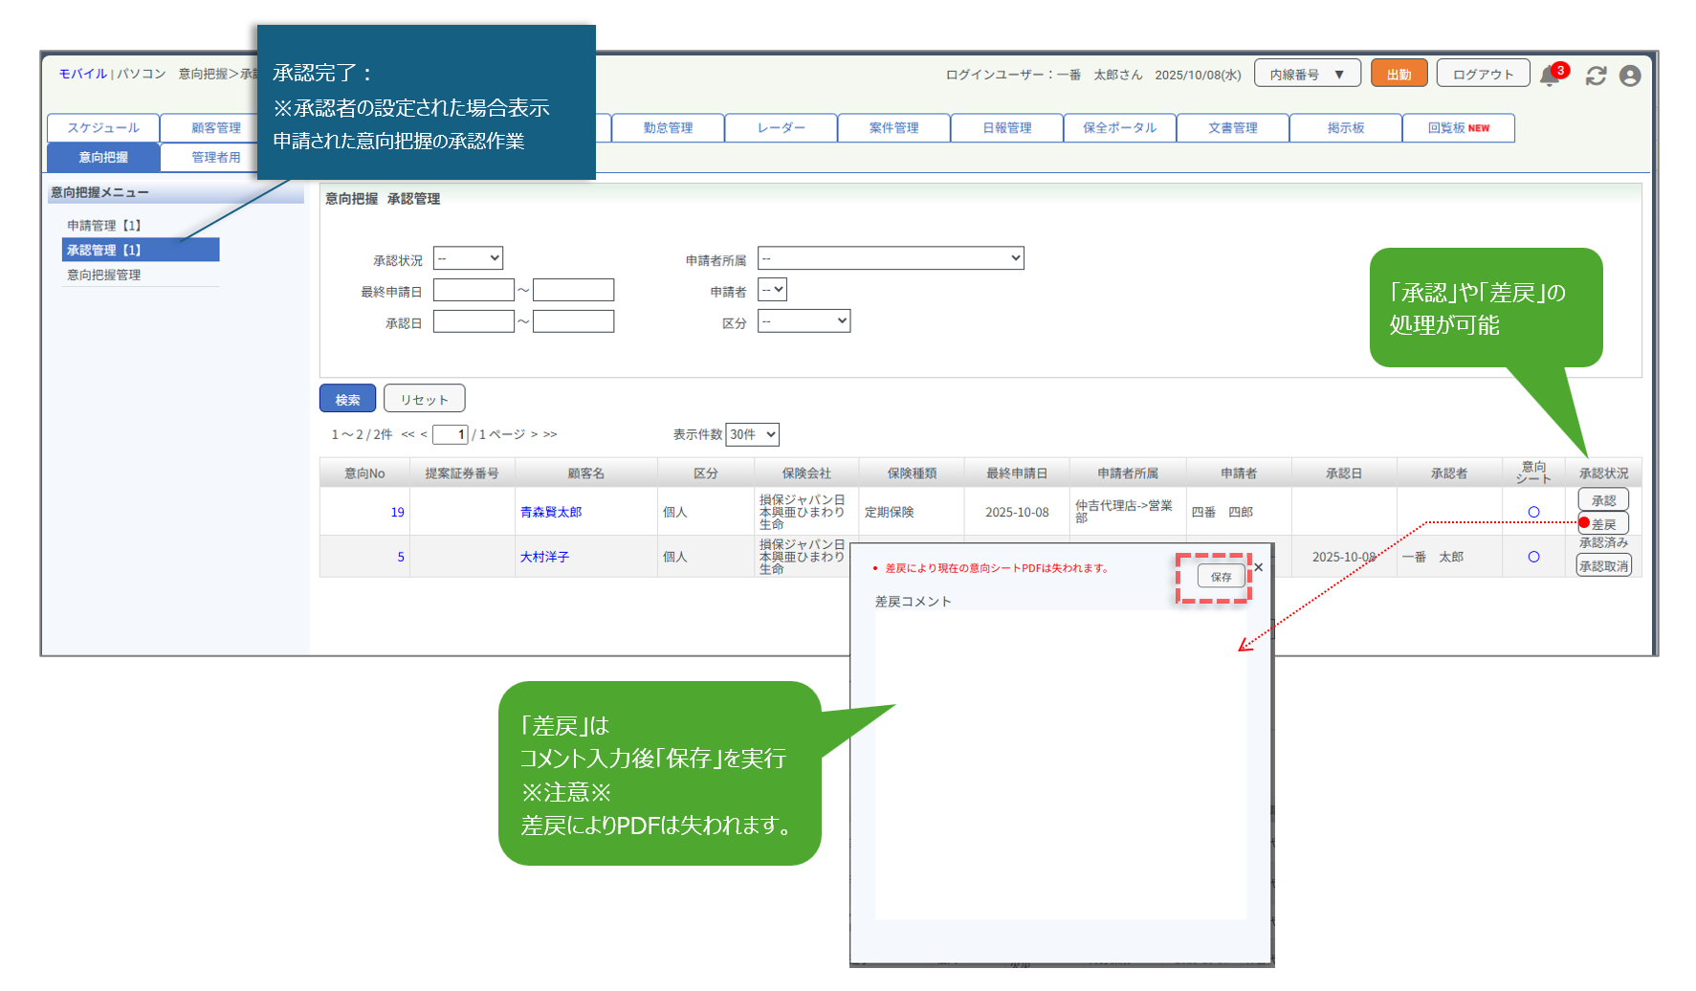1696x991 pixels.
Task: Click the 差戻コメント text area
Action: 1060,765
